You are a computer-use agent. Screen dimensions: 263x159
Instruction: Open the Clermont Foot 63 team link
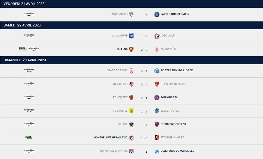pos(173,124)
